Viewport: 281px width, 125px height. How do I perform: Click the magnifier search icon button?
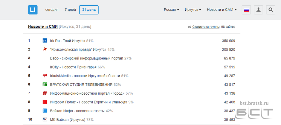click(x=271, y=10)
